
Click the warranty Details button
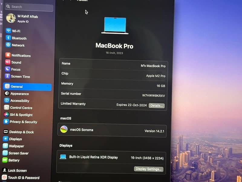click(x=157, y=106)
